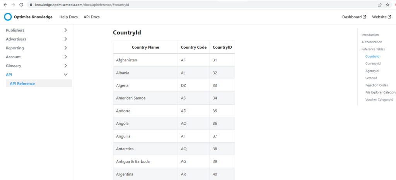Image resolution: width=396 pixels, height=180 pixels.
Task: Click the padlock site info icon
Action: (31, 5)
